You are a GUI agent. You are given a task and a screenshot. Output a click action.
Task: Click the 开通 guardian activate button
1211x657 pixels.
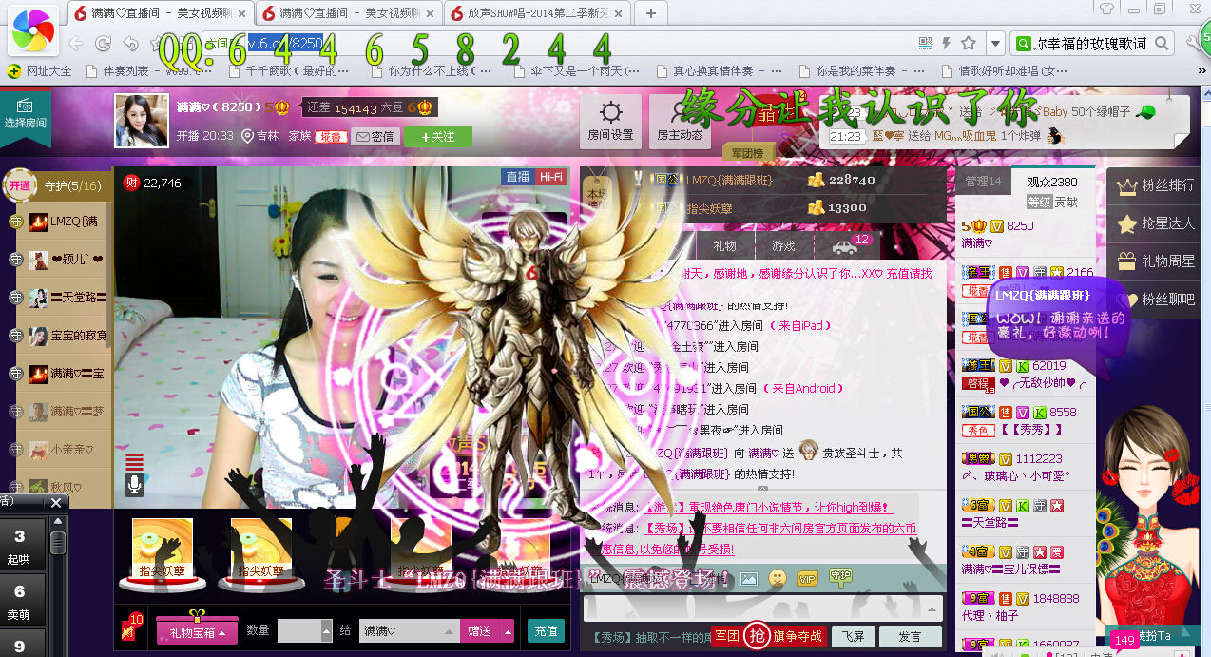20,185
